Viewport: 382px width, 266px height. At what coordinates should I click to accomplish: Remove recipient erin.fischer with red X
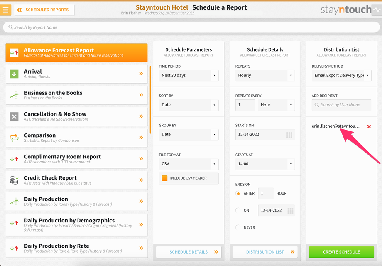click(x=369, y=126)
